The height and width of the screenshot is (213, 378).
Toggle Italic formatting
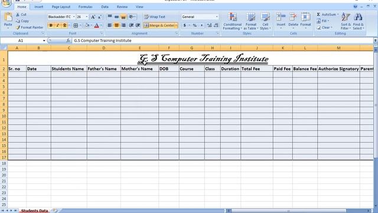pyautogui.click(x=58, y=25)
